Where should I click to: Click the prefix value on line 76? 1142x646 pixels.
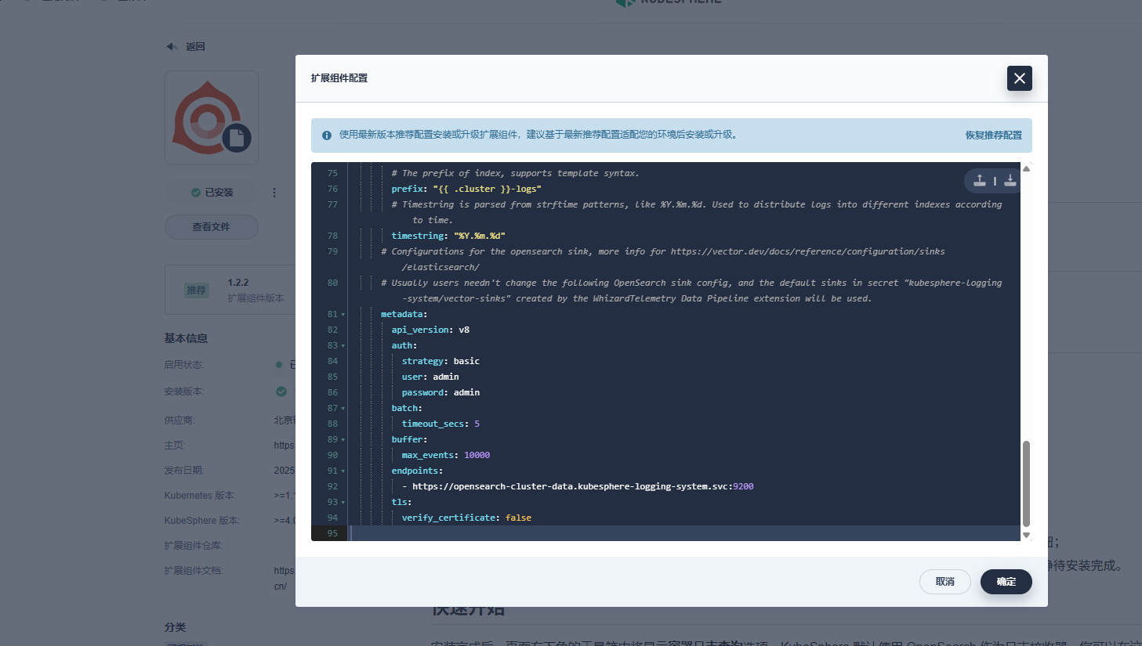(487, 189)
